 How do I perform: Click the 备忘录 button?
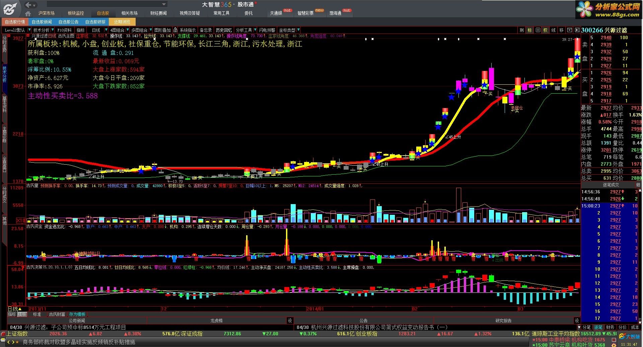click(x=206, y=30)
